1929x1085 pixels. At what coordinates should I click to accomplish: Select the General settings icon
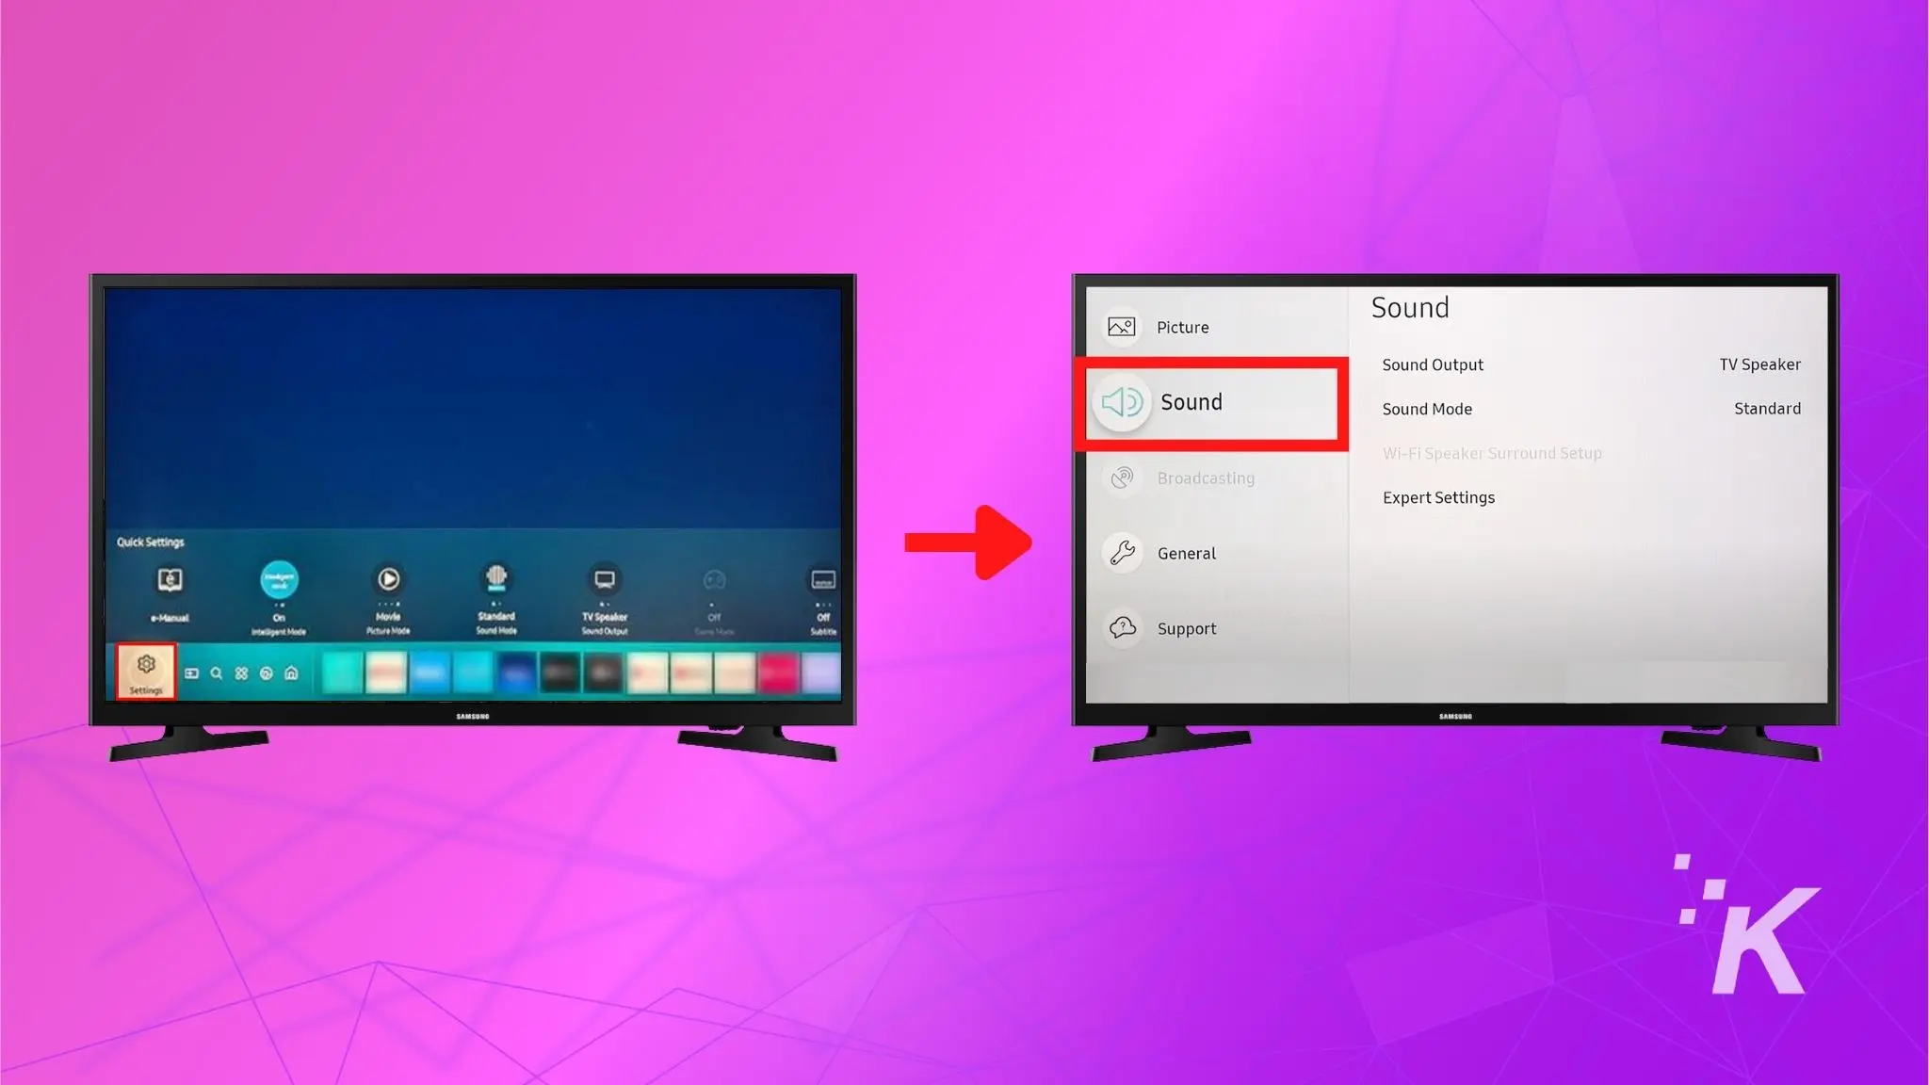1122,553
